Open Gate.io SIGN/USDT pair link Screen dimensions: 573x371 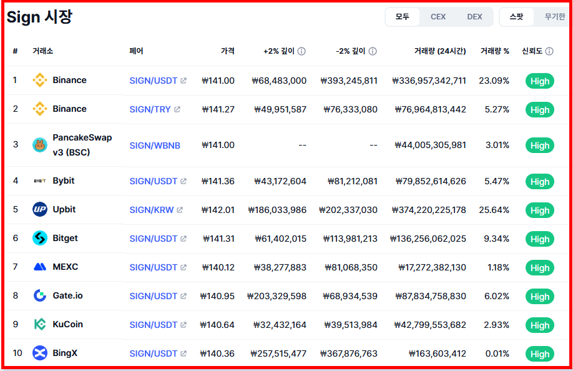pyautogui.click(x=153, y=296)
